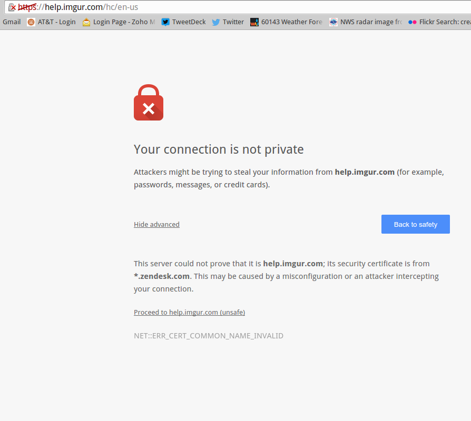Click the Twitter bird favicon
471x421 pixels.
(216, 22)
